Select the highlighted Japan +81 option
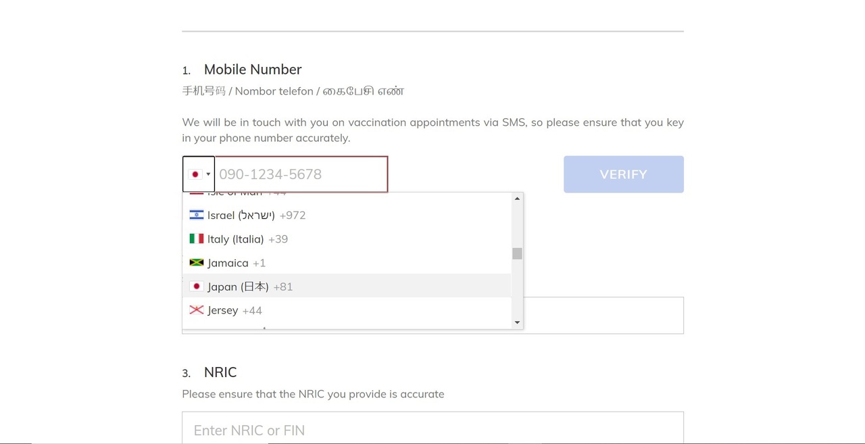865x444 pixels. [x=250, y=287]
